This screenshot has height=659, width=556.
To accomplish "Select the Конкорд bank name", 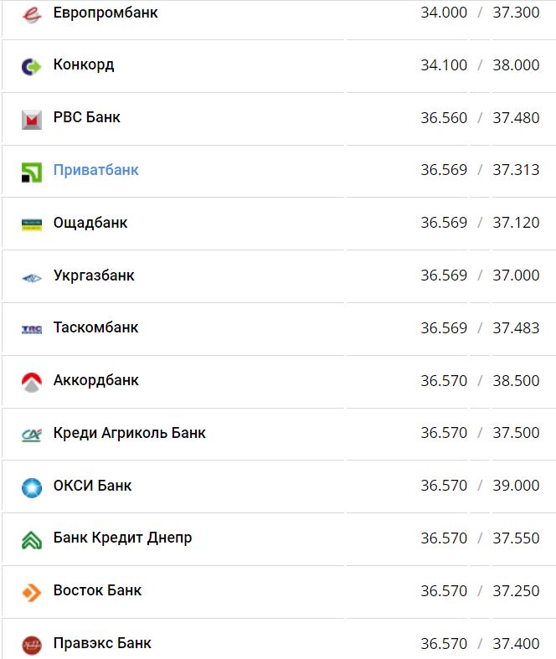I will [84, 64].
